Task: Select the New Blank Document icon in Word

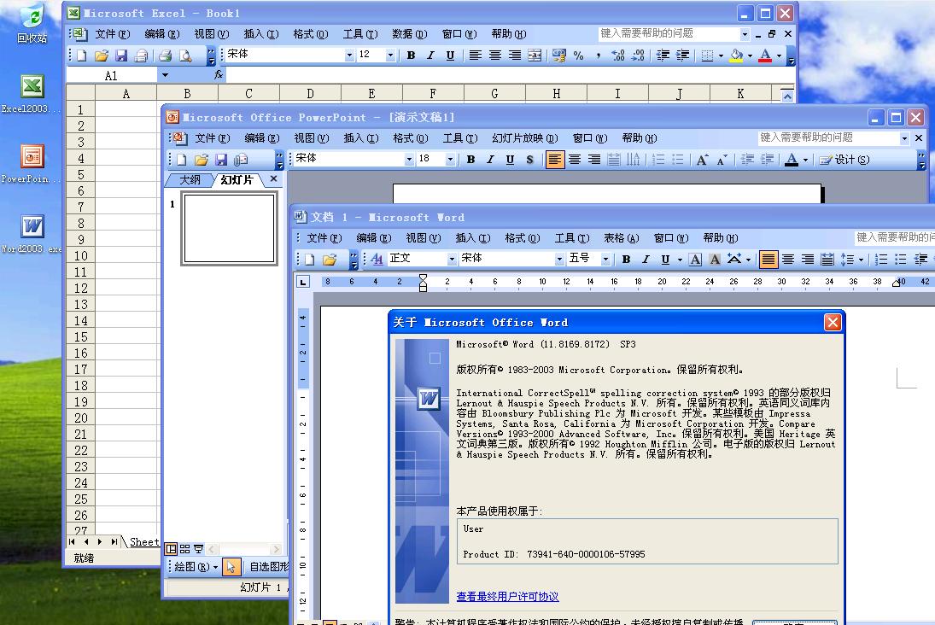Action: pos(307,259)
